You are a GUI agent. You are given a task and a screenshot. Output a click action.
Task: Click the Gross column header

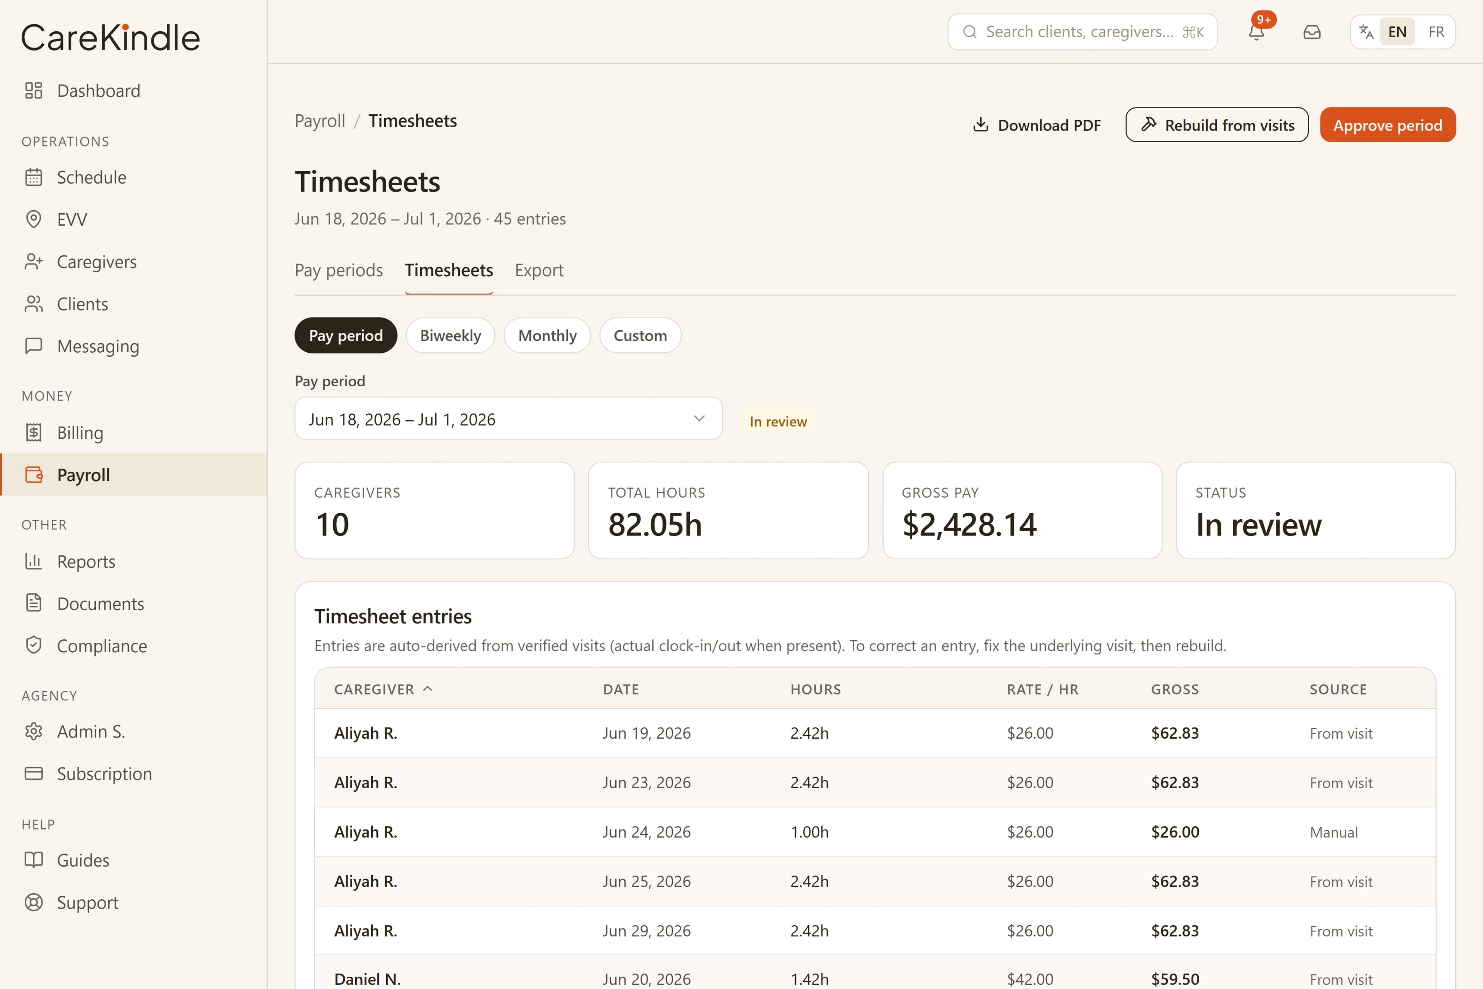(x=1175, y=689)
